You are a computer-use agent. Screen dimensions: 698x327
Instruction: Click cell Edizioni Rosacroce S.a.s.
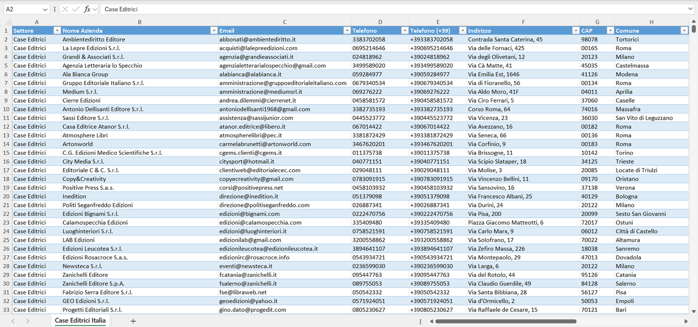click(140, 257)
